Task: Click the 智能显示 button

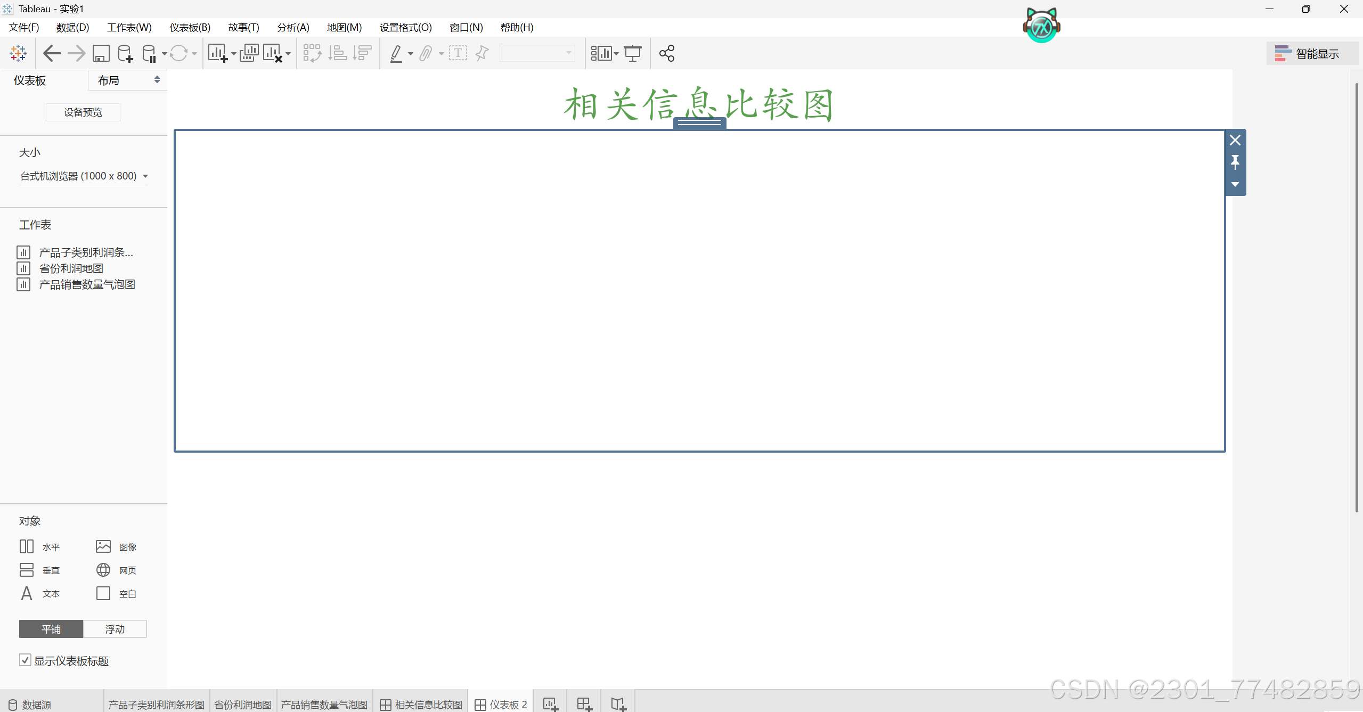Action: click(x=1312, y=54)
